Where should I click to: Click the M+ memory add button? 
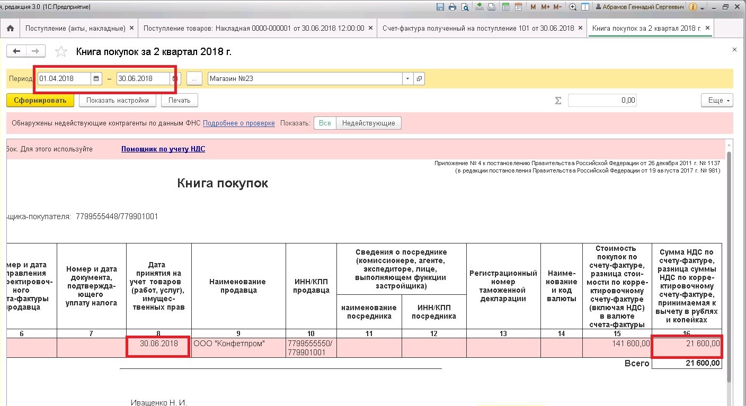545,7
